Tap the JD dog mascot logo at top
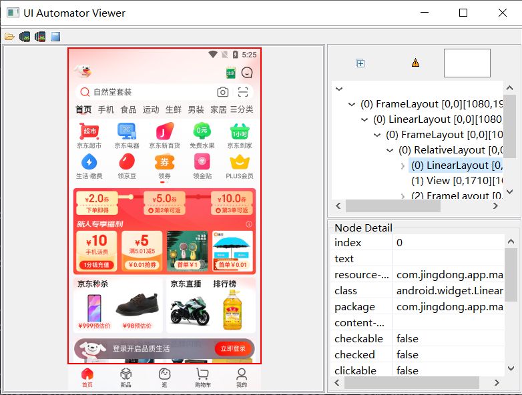Screen dimensions: 522x395 pyautogui.click(x=83, y=71)
